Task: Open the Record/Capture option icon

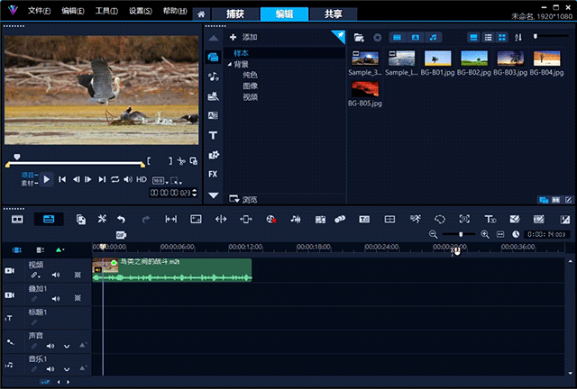Action: [x=271, y=220]
